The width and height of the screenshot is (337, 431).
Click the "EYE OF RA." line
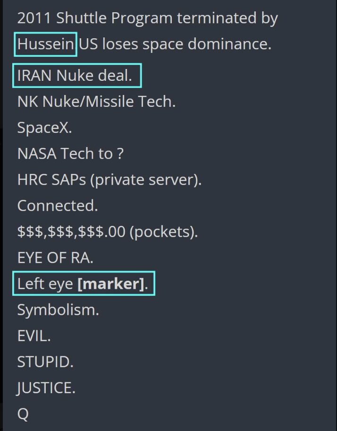[55, 258]
